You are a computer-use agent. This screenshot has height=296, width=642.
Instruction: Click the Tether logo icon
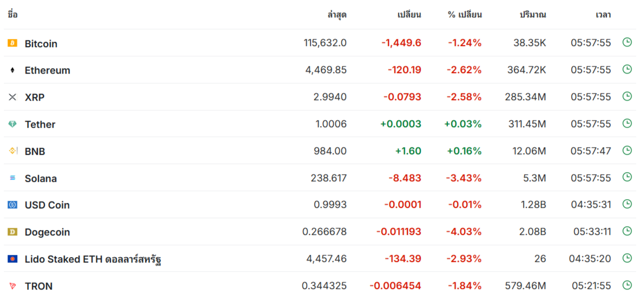[12, 124]
